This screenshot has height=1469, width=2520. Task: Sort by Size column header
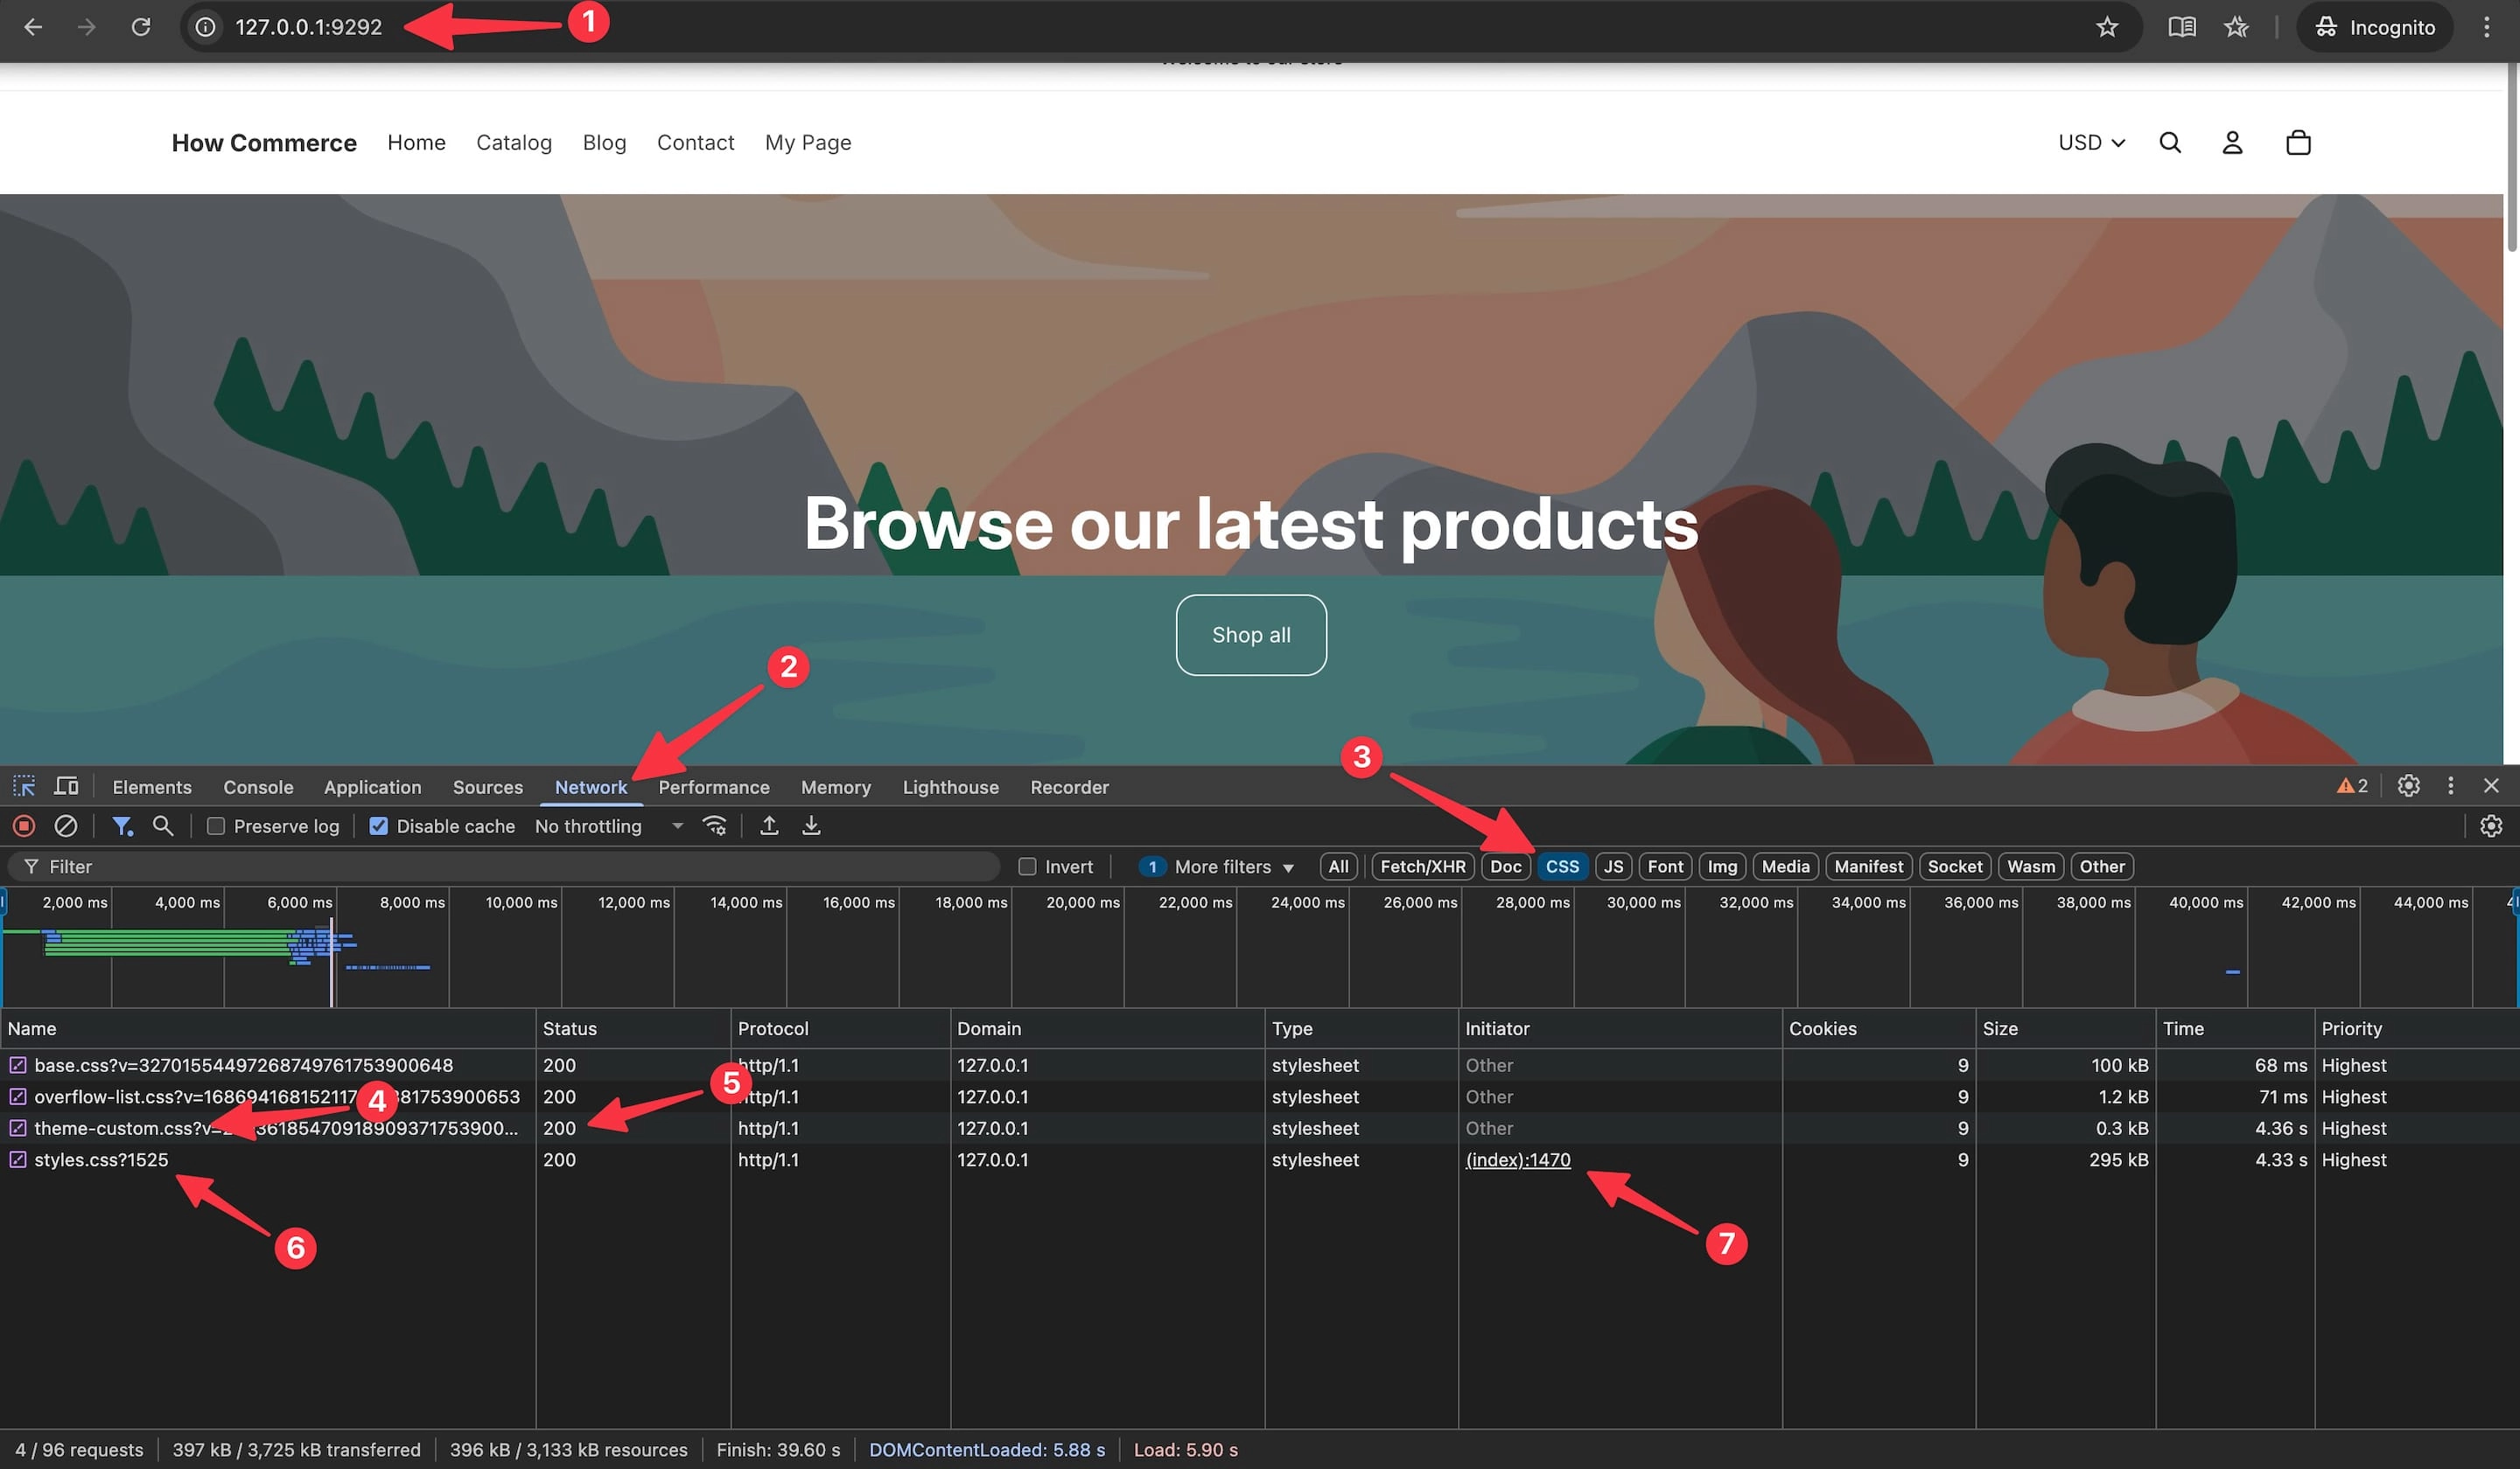pos(2064,1028)
